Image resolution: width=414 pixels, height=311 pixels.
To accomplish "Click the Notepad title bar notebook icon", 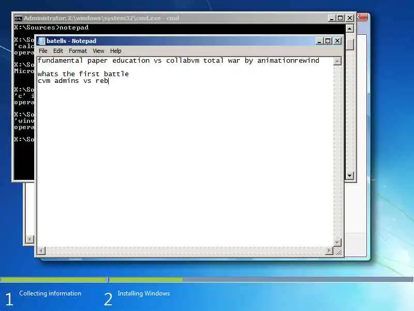I will tap(42, 41).
